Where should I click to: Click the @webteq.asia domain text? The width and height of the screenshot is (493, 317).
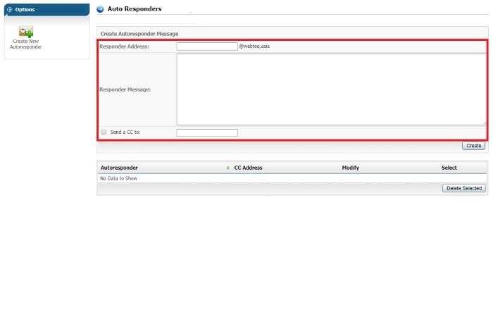254,46
